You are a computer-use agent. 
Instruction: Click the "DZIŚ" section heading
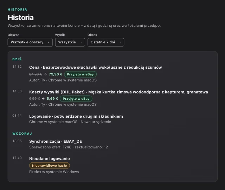(17, 59)
